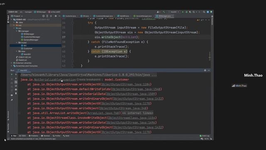
Task: Open ObjectOutputStream.java:1184 stack link
Action: pos(126,84)
